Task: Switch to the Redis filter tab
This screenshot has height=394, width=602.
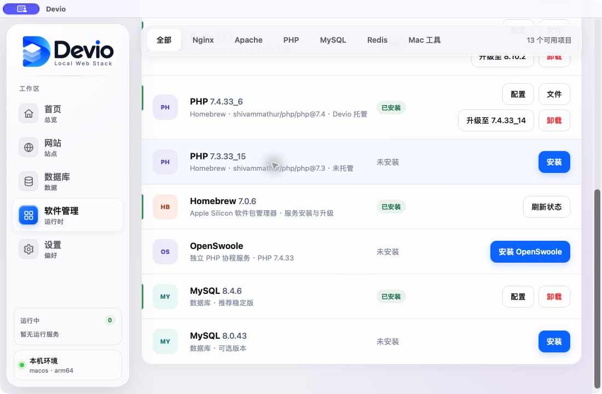Action: coord(377,40)
